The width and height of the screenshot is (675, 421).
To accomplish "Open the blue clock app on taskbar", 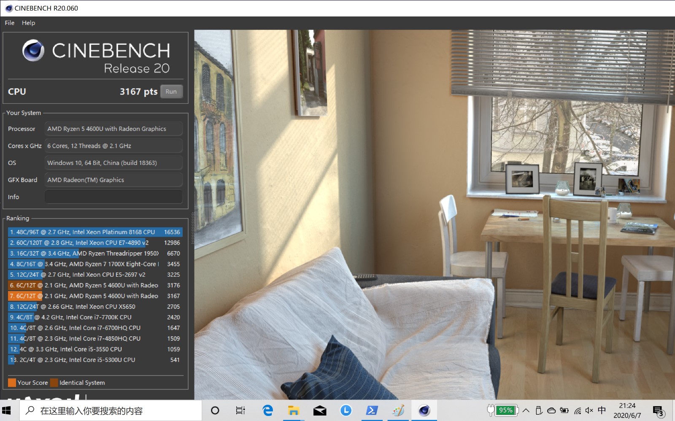I will click(346, 410).
